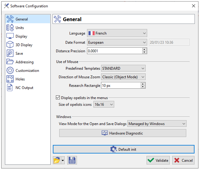Click the open folder load configuration icon
This screenshot has height=170, width=200.
coord(56,160)
